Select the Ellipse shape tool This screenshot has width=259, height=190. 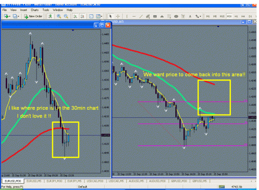pos(176,16)
